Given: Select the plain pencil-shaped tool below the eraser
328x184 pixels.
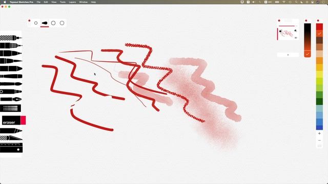Looking at the screenshot, I should [x=11, y=131].
